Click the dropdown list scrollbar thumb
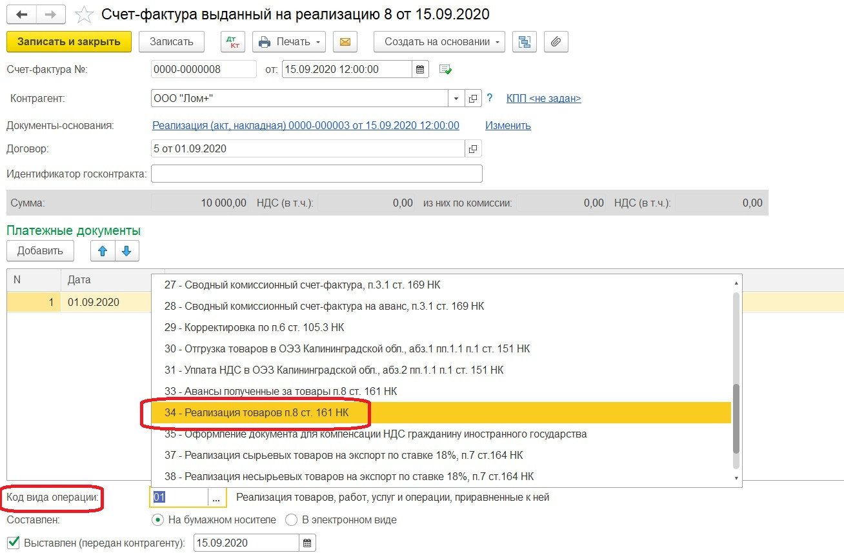Image resolution: width=844 pixels, height=553 pixels. click(x=736, y=417)
